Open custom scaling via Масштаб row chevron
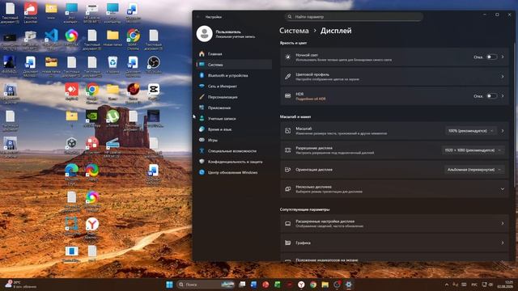The width and height of the screenshot is (518, 291). coord(503,131)
